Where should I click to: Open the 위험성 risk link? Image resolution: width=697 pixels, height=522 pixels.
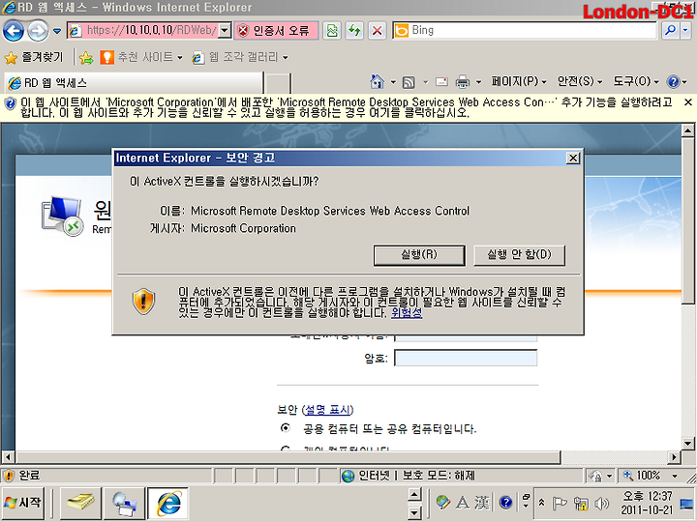point(407,313)
